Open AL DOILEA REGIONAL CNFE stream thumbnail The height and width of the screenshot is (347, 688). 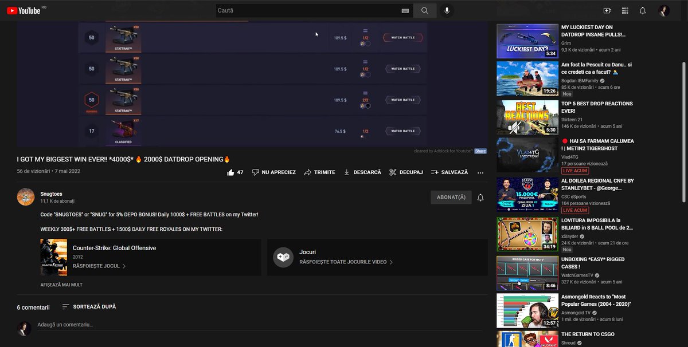pyautogui.click(x=527, y=195)
